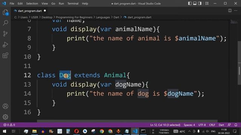Screen dimensions: 241x135
Task: Change line endings via CRLF
Action: point(212,125)
